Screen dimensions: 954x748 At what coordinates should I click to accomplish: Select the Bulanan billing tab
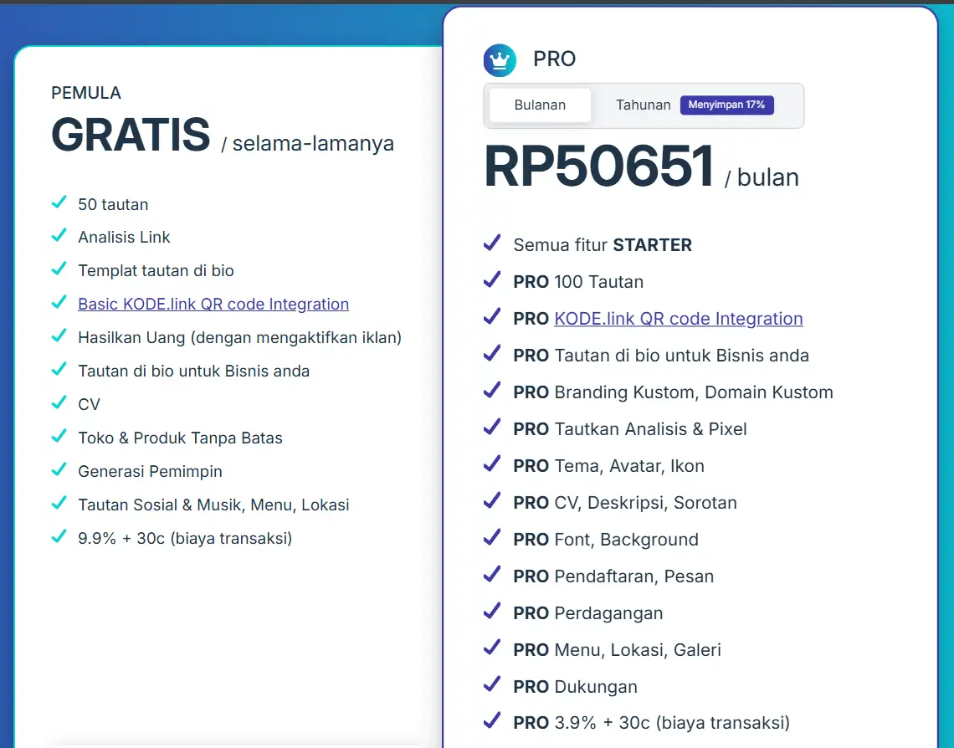pos(540,105)
